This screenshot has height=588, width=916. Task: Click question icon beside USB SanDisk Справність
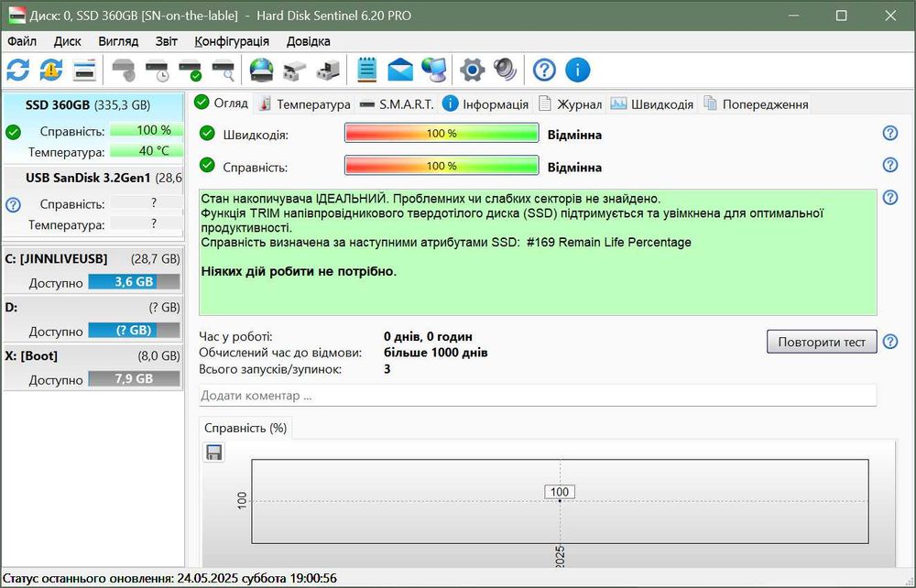(x=13, y=205)
